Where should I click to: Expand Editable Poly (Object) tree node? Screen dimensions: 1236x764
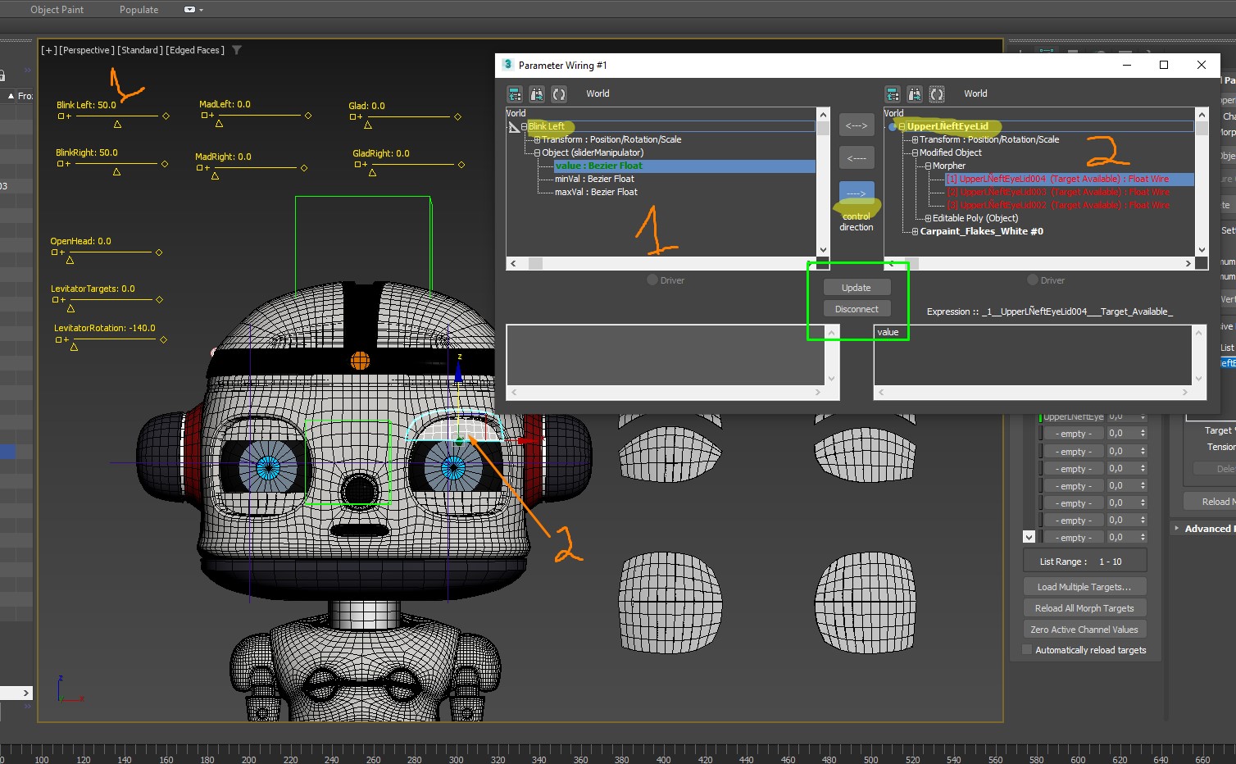(x=928, y=218)
